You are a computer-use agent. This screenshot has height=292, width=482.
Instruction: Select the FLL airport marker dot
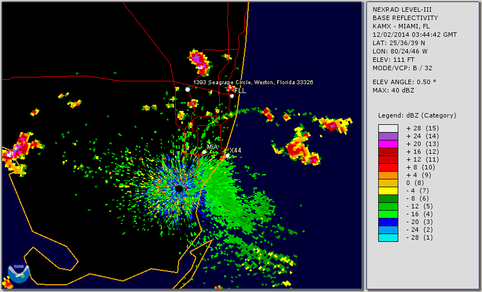click(232, 96)
